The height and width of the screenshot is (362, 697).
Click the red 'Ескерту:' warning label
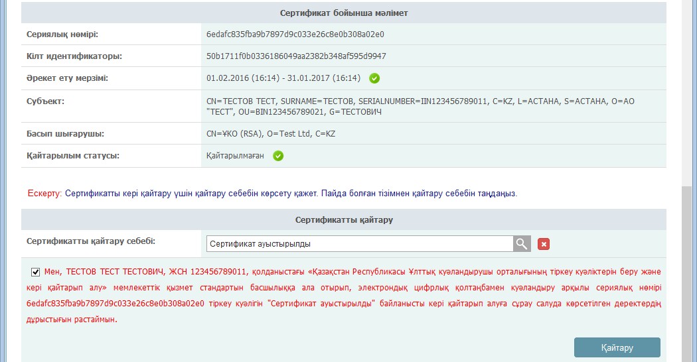tap(45, 194)
